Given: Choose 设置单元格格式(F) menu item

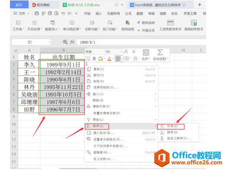Looking at the screenshot, I should [x=121, y=139].
